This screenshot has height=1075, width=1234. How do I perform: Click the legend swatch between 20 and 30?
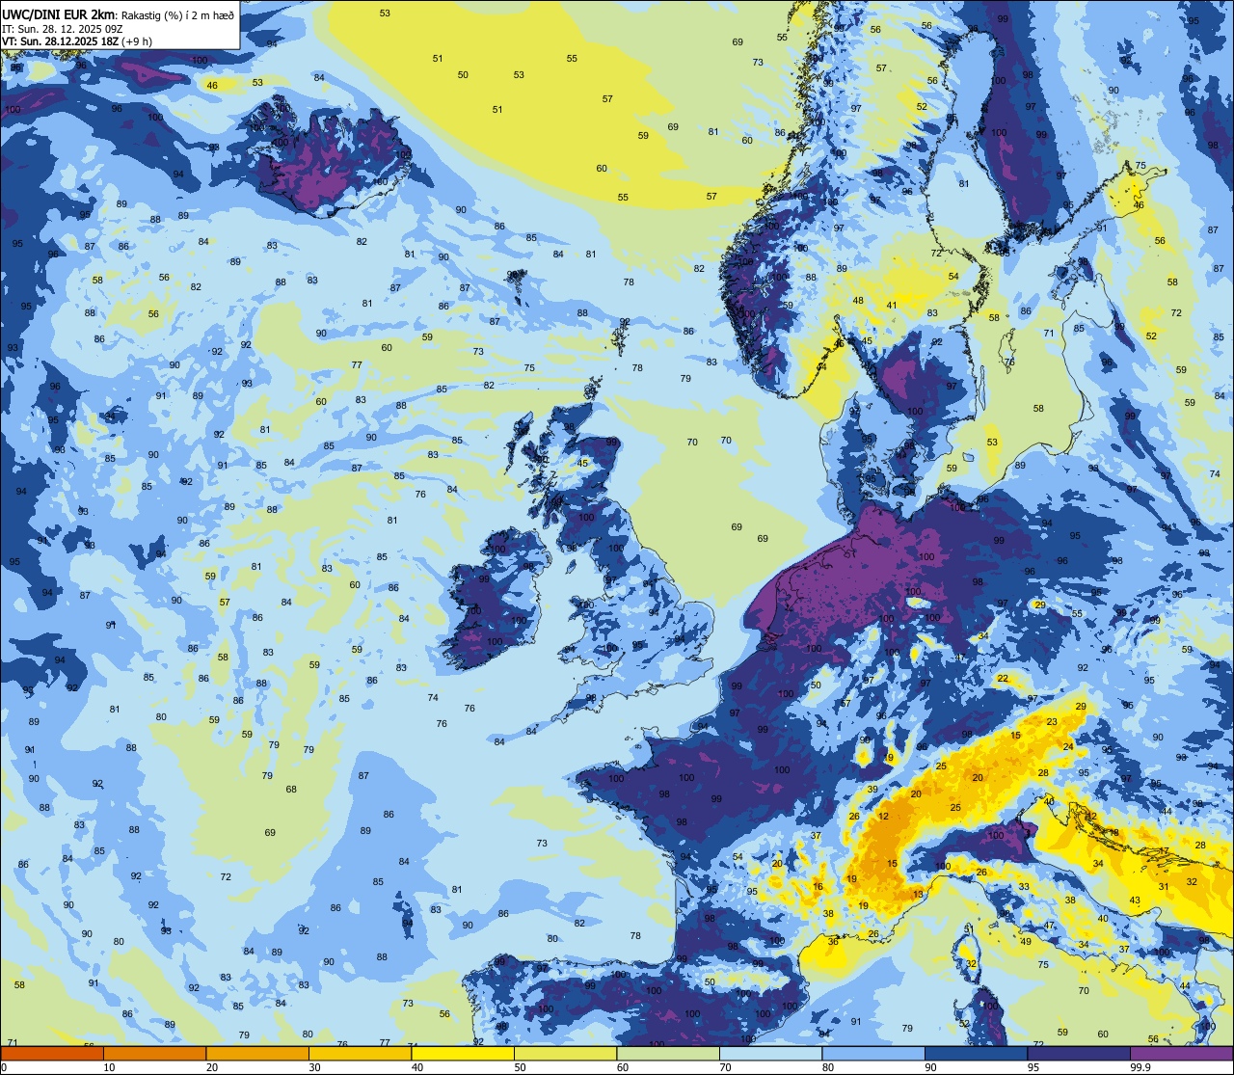click(x=257, y=1053)
